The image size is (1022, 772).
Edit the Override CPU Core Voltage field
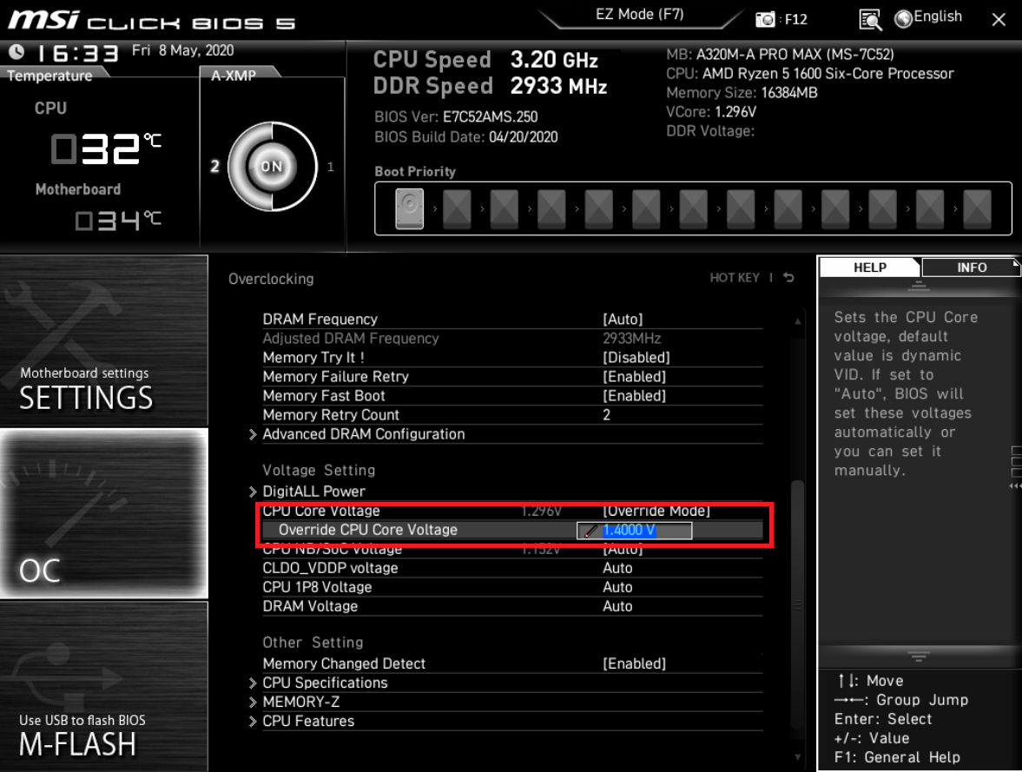634,531
